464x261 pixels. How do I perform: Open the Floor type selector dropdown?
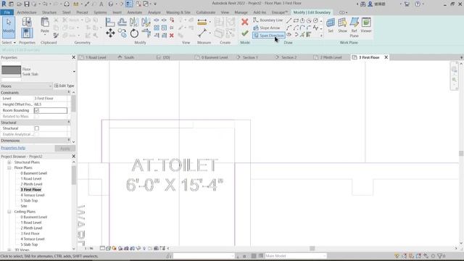pos(74,72)
